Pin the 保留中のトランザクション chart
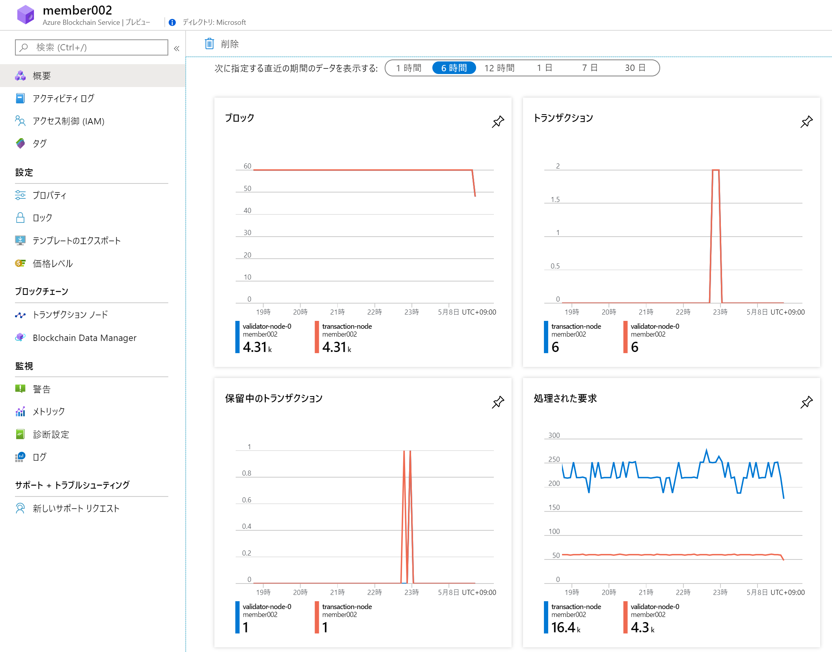Image resolution: width=832 pixels, height=652 pixels. pos(498,402)
